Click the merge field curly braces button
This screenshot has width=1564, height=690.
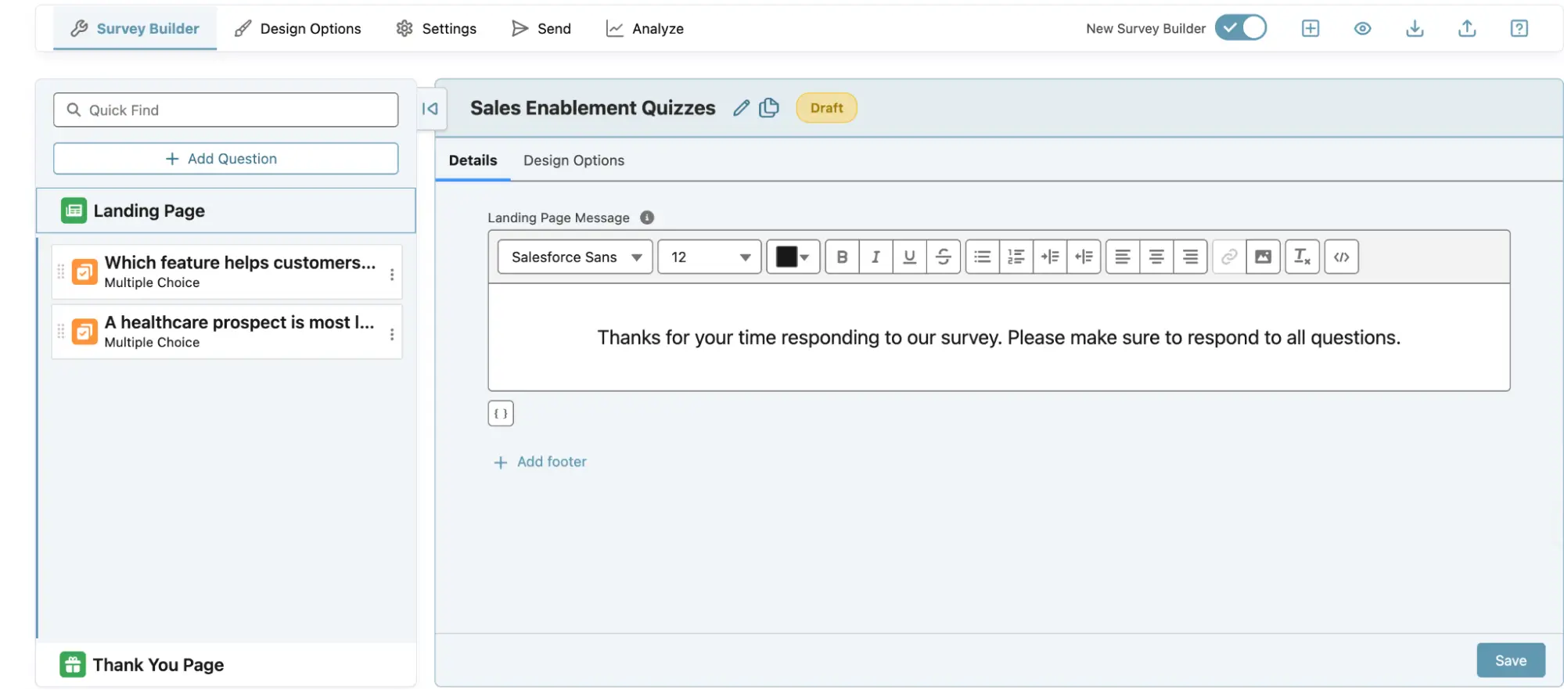tap(501, 413)
